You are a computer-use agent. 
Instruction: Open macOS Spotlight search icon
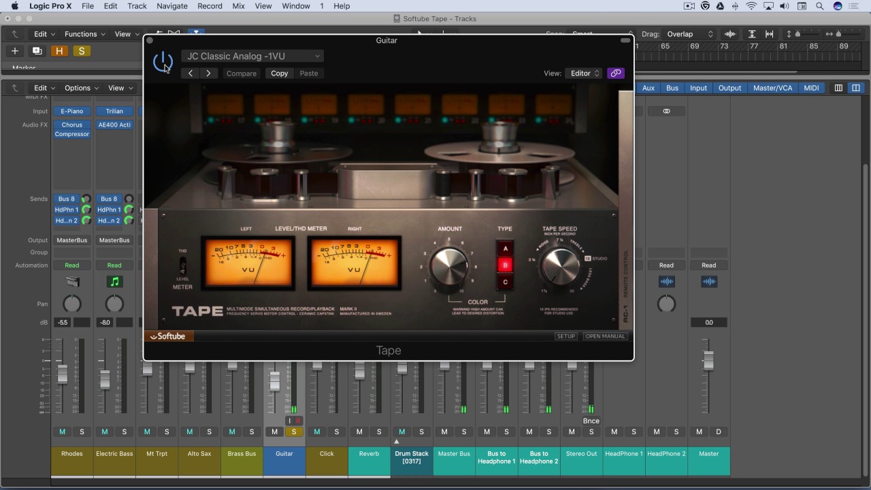click(x=819, y=6)
